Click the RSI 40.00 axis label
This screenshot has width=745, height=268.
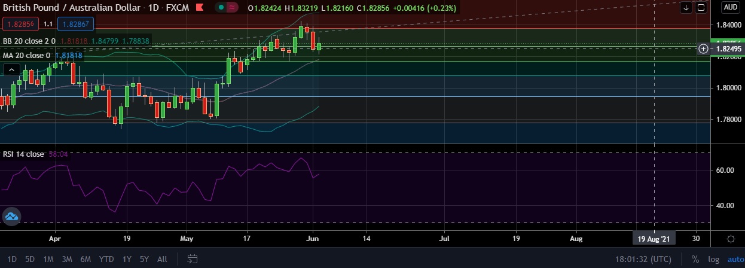pyautogui.click(x=725, y=206)
